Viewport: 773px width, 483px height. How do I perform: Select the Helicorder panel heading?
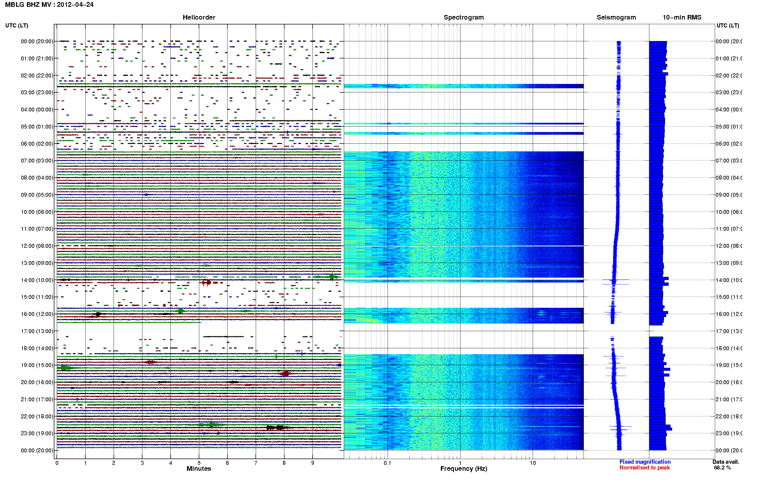(x=199, y=17)
